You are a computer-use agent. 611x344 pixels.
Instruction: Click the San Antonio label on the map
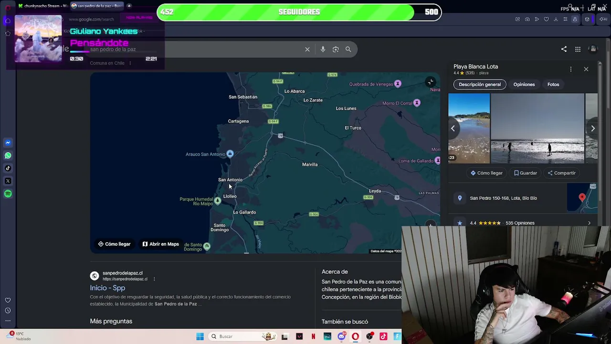tap(230, 180)
